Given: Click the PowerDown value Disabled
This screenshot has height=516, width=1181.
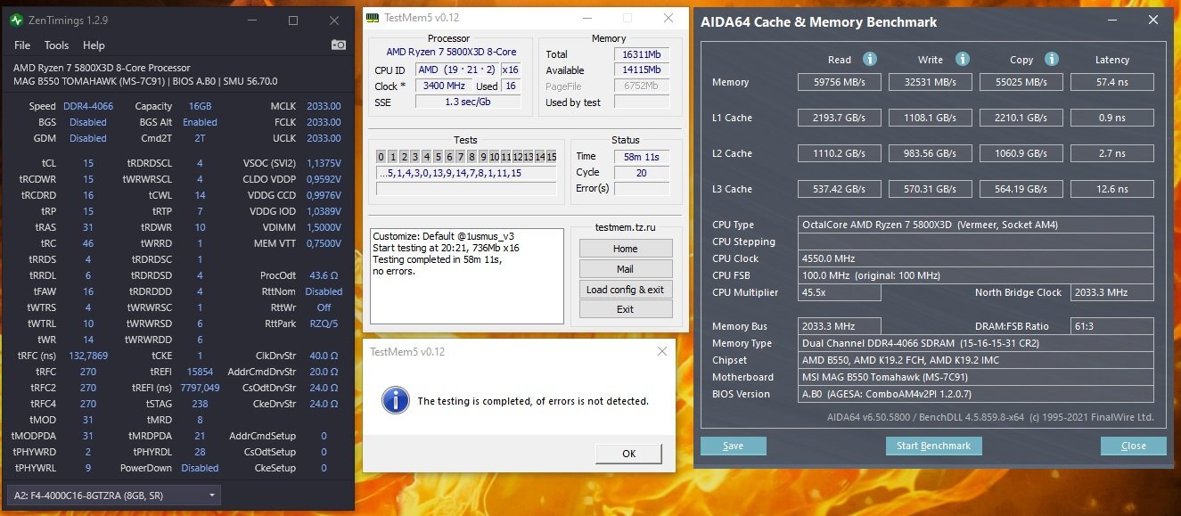Looking at the screenshot, I should [x=200, y=468].
